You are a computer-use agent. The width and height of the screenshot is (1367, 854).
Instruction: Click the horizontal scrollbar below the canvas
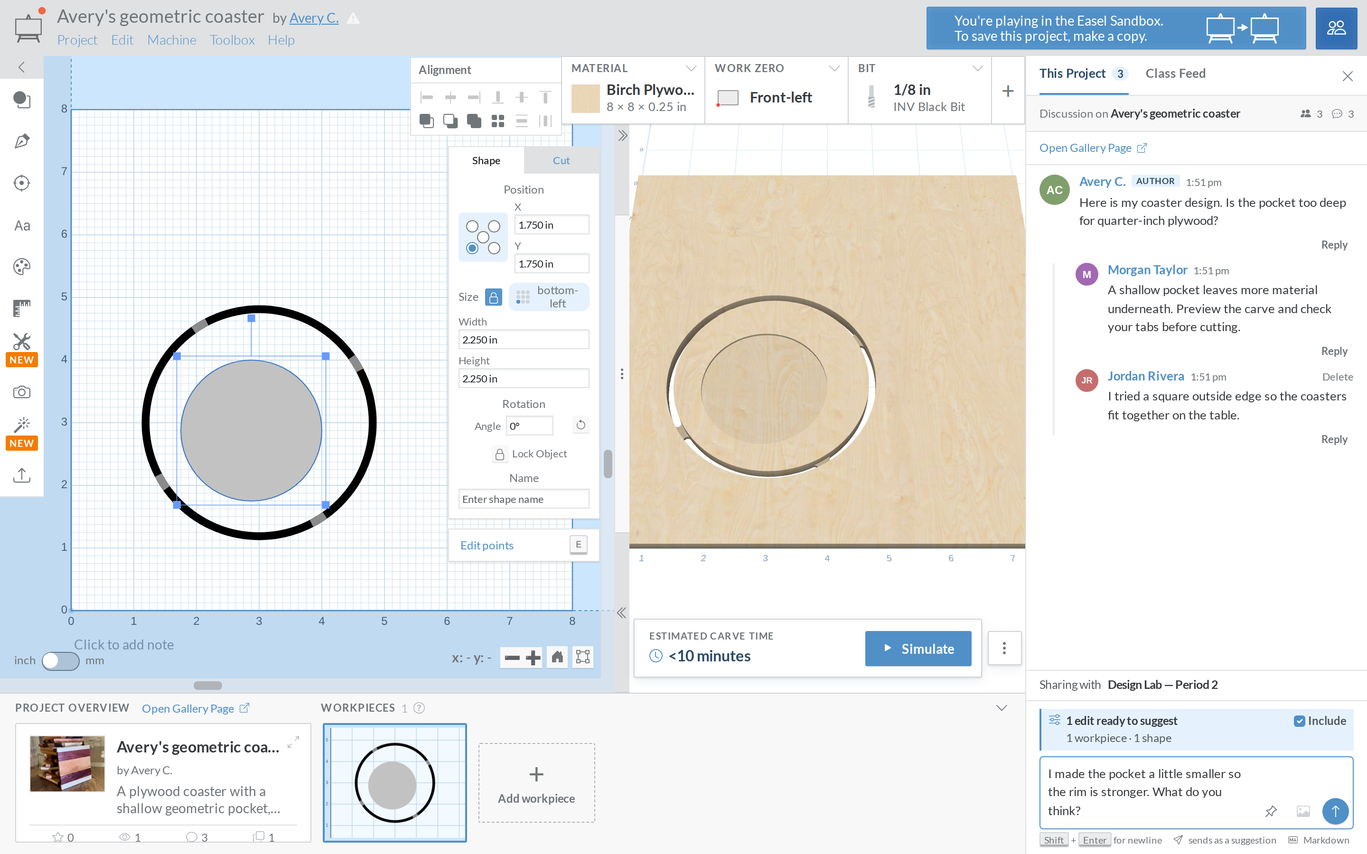click(x=208, y=685)
